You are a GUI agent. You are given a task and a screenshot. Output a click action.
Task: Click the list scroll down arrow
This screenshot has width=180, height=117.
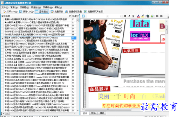coord(78,111)
